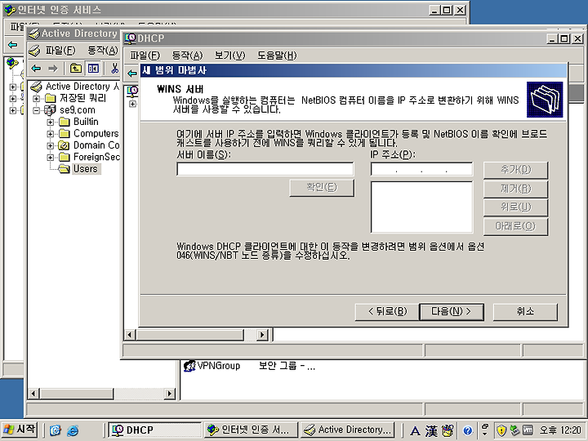Open language bar options dropdown arrow
This screenshot has height=441, width=588.
pos(484,434)
